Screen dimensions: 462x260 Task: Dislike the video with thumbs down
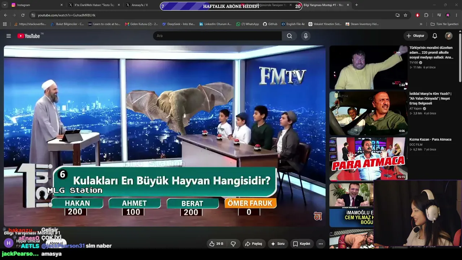point(233,244)
